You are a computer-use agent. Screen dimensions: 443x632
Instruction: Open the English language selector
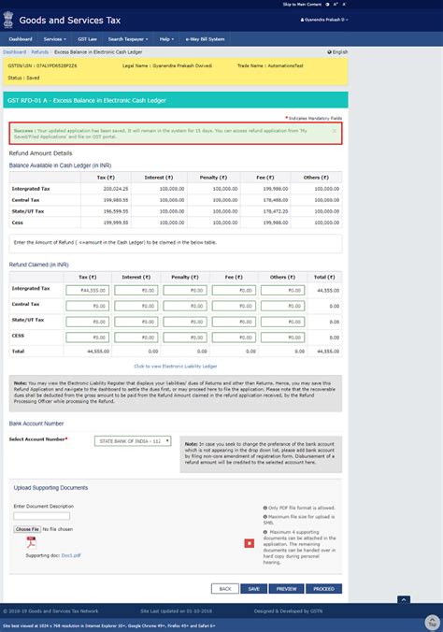(x=337, y=52)
